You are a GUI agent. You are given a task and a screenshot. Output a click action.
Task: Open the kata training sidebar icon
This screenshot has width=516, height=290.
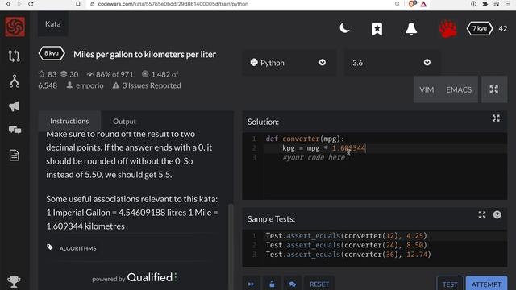(15, 56)
